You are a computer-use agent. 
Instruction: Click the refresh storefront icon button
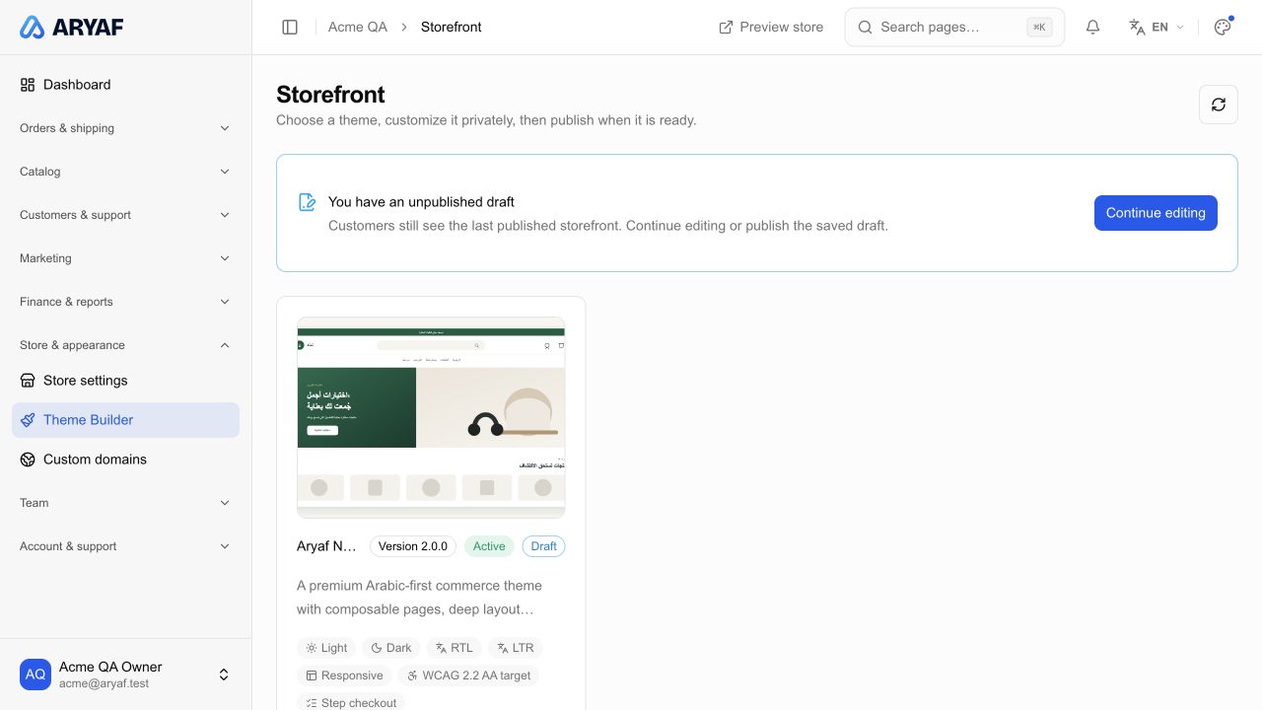(x=1219, y=105)
